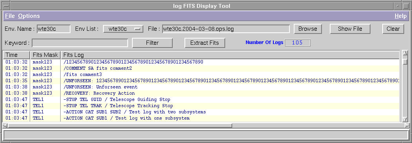This screenshot has height=143, width=412.
Task: Open the Options menu
Action: [x=29, y=16]
